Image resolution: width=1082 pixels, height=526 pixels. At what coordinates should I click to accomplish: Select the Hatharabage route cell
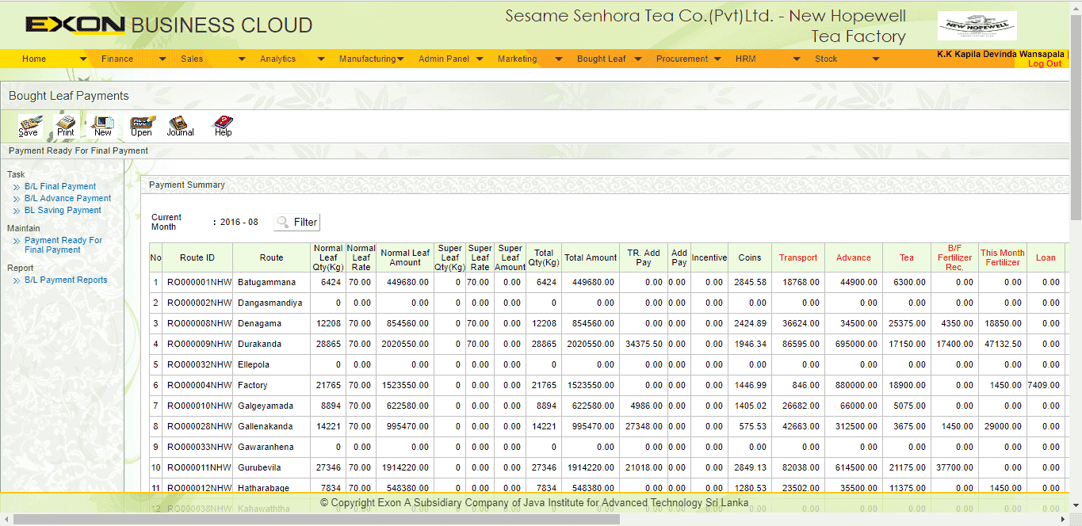tap(272, 489)
